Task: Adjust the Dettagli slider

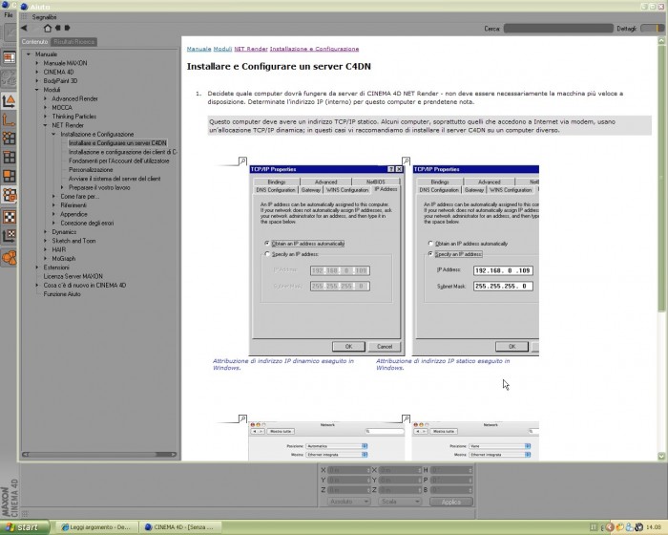Action: (x=652, y=29)
